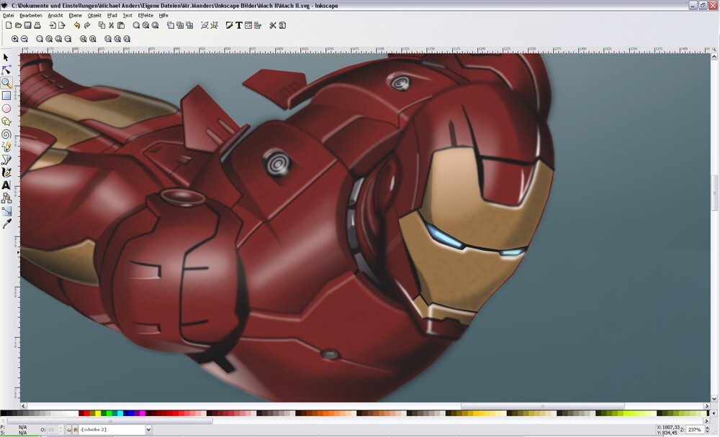Duplicate the selected object
The image size is (720, 437).
coord(171,26)
